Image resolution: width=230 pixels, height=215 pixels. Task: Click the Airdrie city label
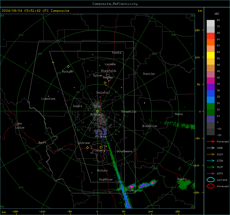click(101, 137)
